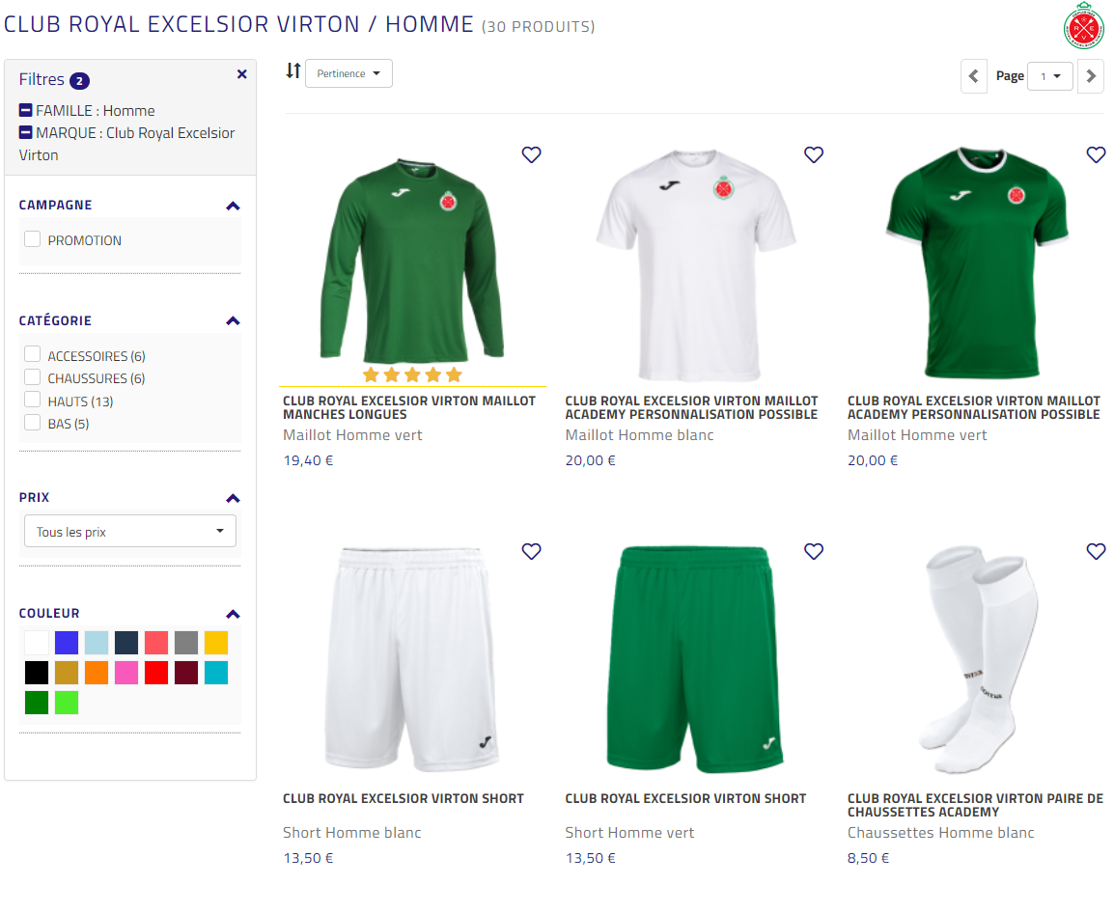Open the Tous les prix dropdown

[x=129, y=530]
